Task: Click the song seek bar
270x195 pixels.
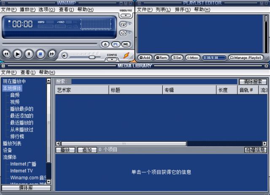Action: (50, 44)
